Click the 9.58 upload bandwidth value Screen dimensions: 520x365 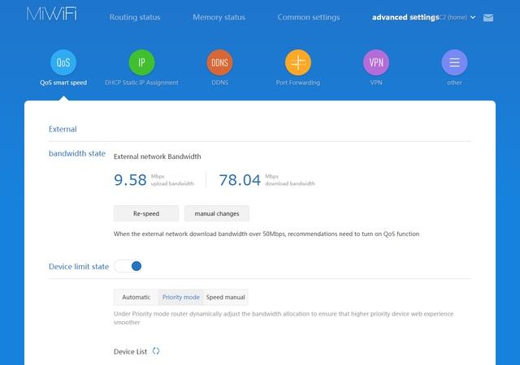[x=130, y=180]
